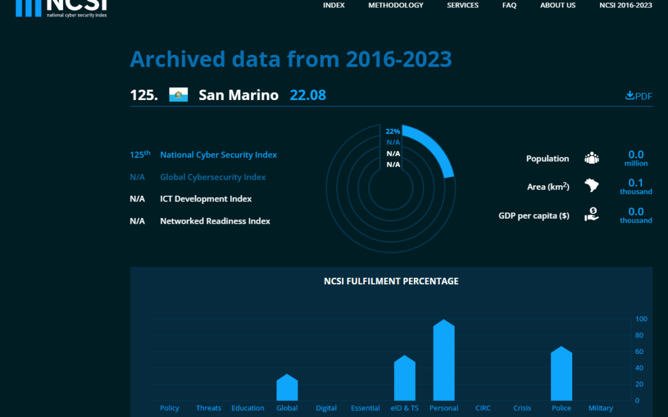The image size is (668, 417).
Task: Select the CIRC axis label
Action: pyautogui.click(x=483, y=408)
